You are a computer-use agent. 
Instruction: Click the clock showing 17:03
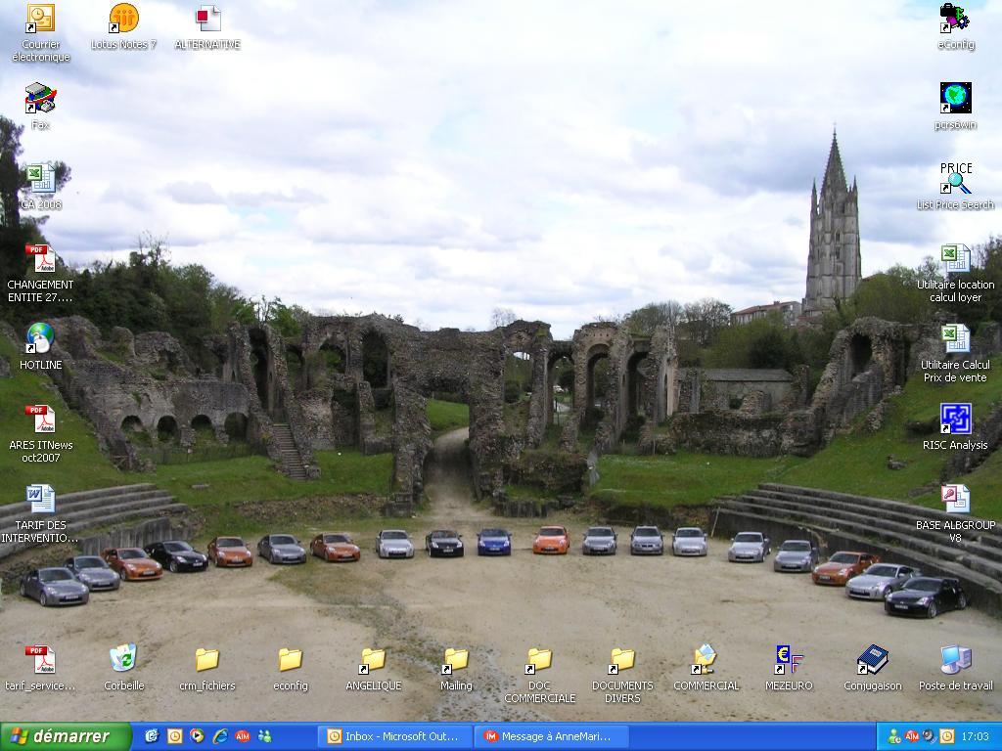click(x=975, y=736)
